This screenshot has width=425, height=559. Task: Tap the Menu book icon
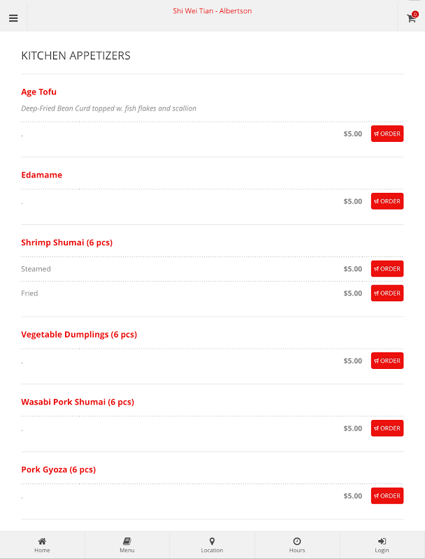click(x=127, y=542)
